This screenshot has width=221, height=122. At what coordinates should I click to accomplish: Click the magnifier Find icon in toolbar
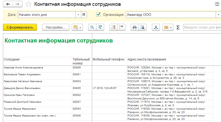pyautogui.click(x=92, y=27)
